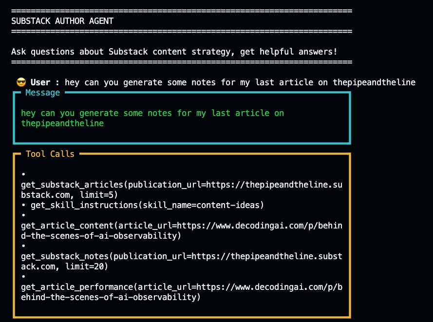Click the sunglasses emoji beside User
Screen dimensions: 433x322
(x=21, y=82)
